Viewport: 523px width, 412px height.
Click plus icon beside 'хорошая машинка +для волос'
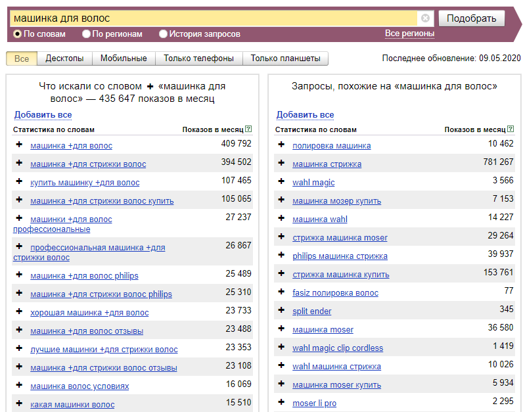(19, 311)
